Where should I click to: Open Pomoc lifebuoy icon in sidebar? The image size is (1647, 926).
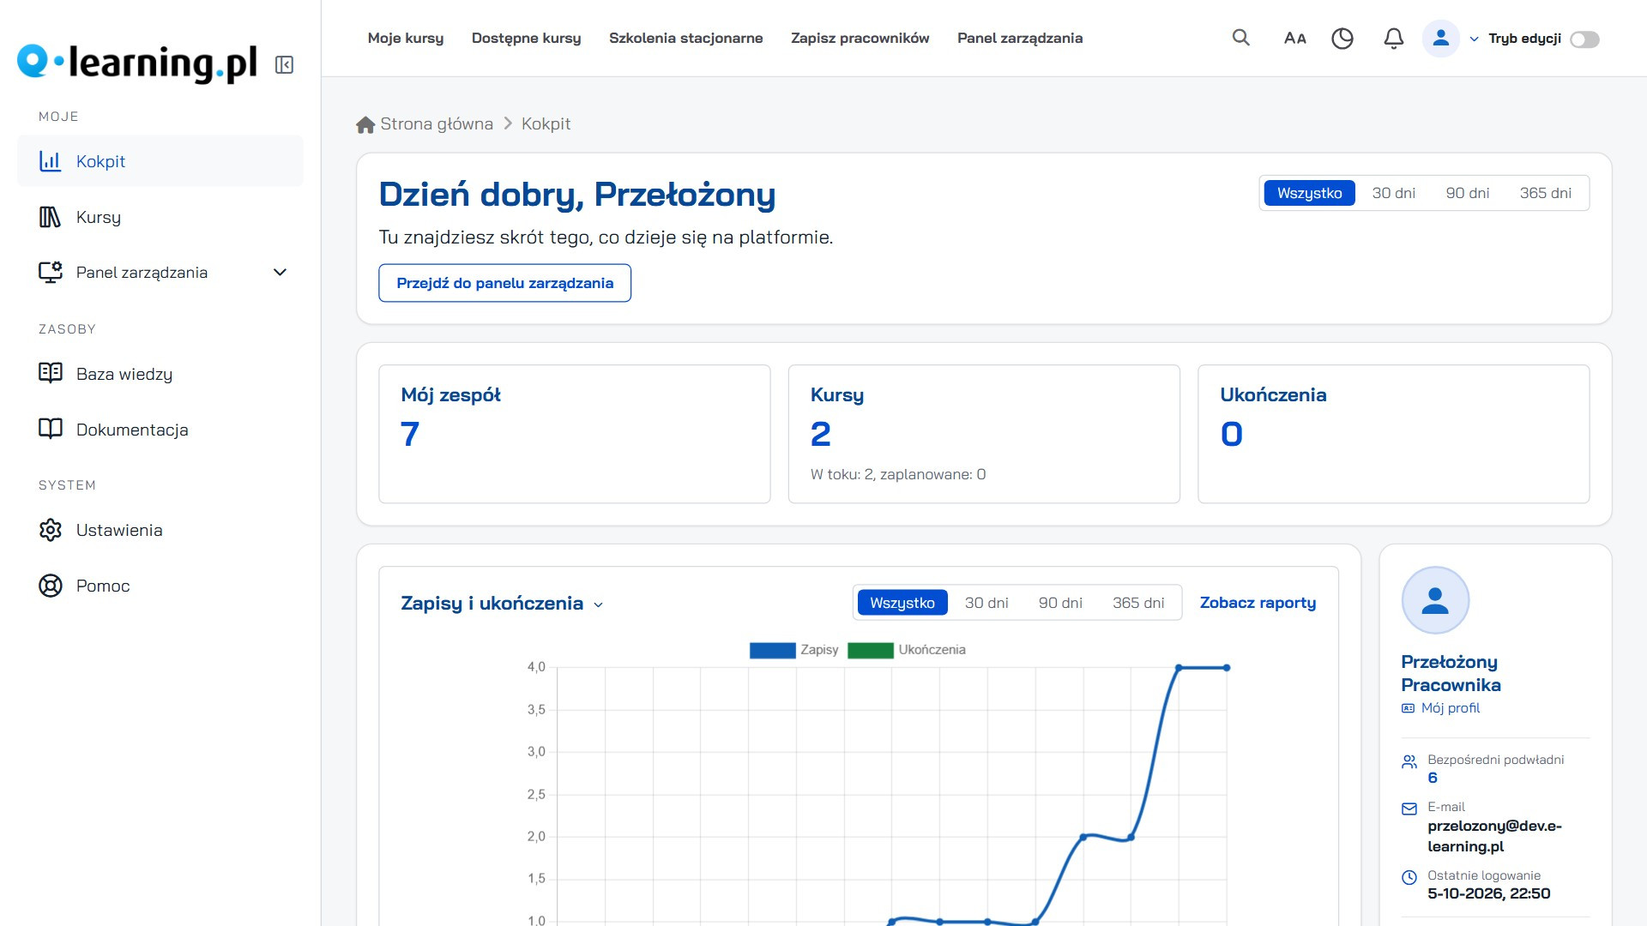click(51, 586)
